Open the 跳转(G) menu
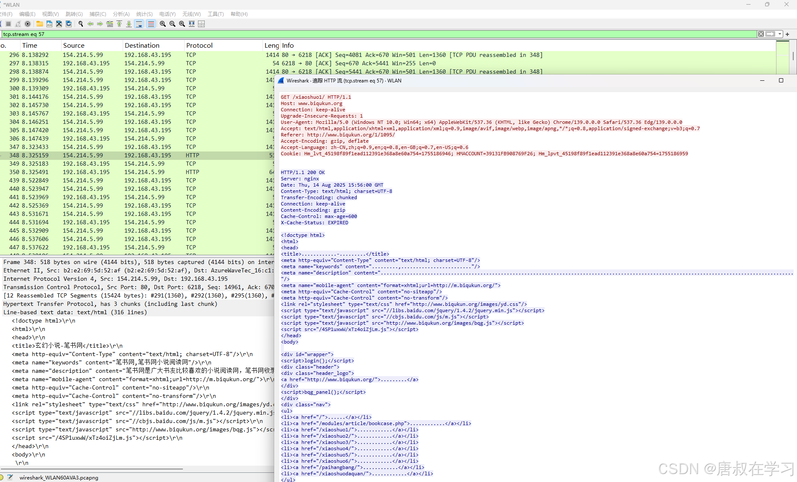This screenshot has height=482, width=797. coord(74,14)
